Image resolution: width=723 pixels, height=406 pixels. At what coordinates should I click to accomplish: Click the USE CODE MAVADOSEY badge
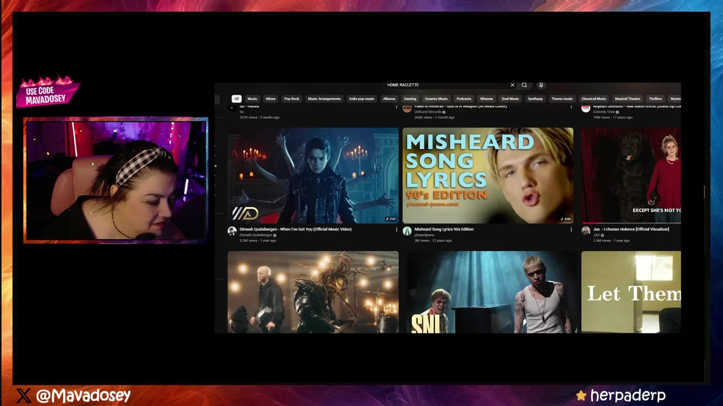pyautogui.click(x=49, y=92)
